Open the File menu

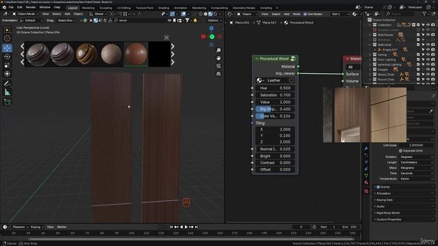11,8
